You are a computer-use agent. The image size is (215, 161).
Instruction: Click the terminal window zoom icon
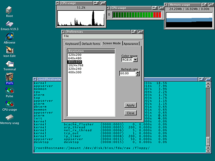tap(201, 79)
